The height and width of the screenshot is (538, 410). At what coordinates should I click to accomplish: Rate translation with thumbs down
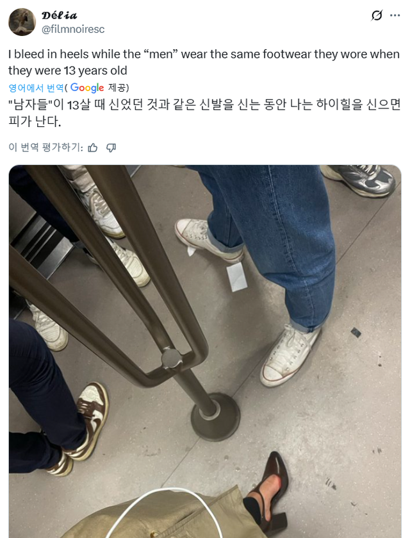click(x=111, y=147)
